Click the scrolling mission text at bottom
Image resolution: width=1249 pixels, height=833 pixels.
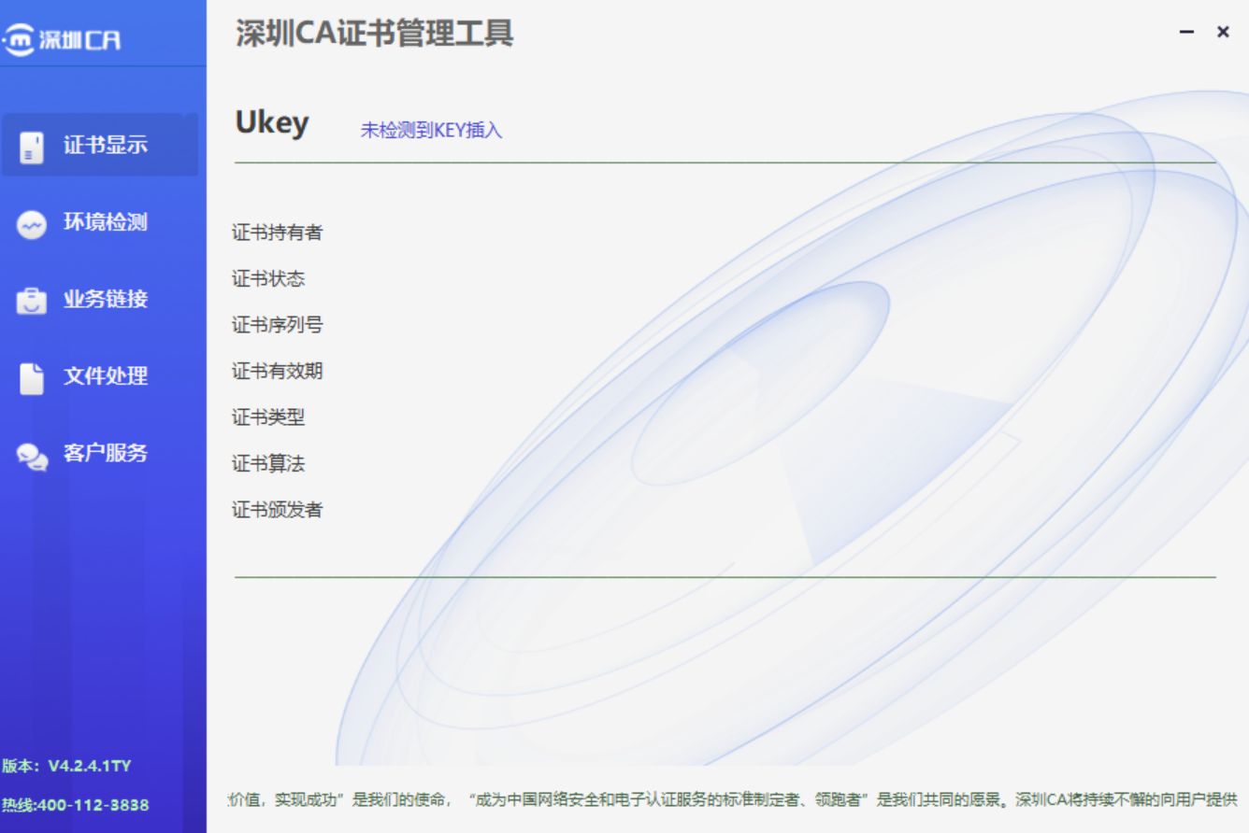coord(731,799)
